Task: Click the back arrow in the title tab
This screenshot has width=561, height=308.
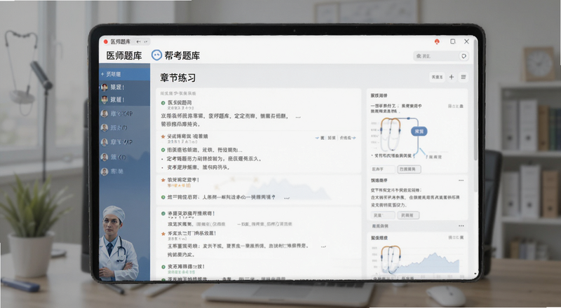Action: click(138, 42)
